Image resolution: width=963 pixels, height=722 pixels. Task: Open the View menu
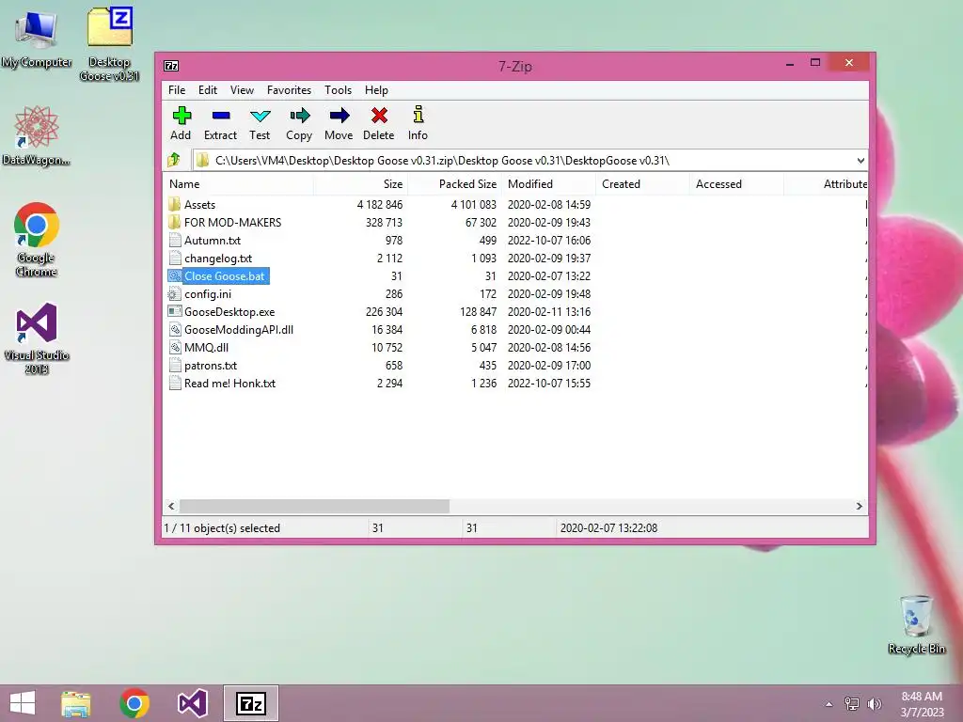pos(242,90)
